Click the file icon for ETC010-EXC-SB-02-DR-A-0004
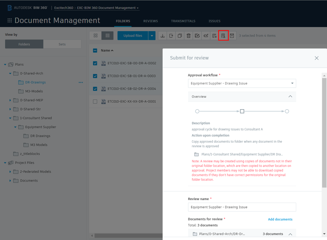 point(103,88)
